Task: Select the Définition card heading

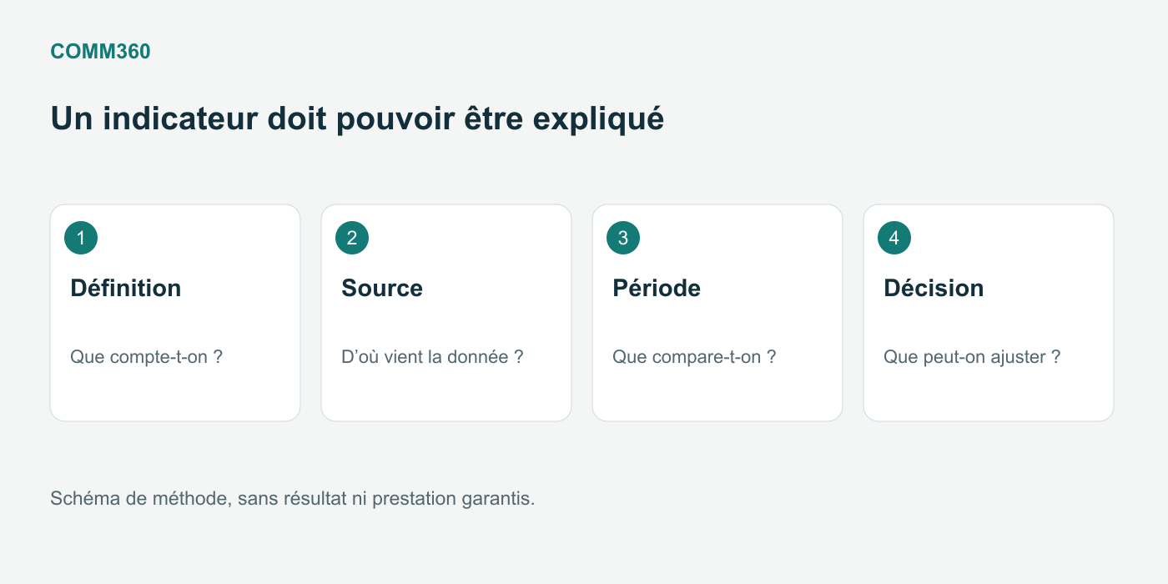Action: point(126,288)
